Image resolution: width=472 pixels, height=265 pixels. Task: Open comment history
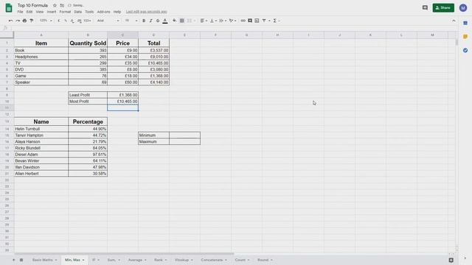(x=425, y=8)
